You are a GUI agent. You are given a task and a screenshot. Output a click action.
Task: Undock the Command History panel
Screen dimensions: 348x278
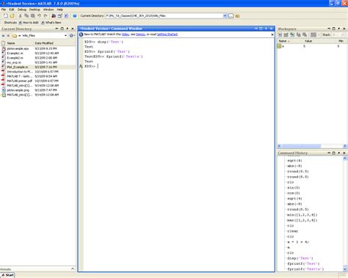click(x=339, y=153)
